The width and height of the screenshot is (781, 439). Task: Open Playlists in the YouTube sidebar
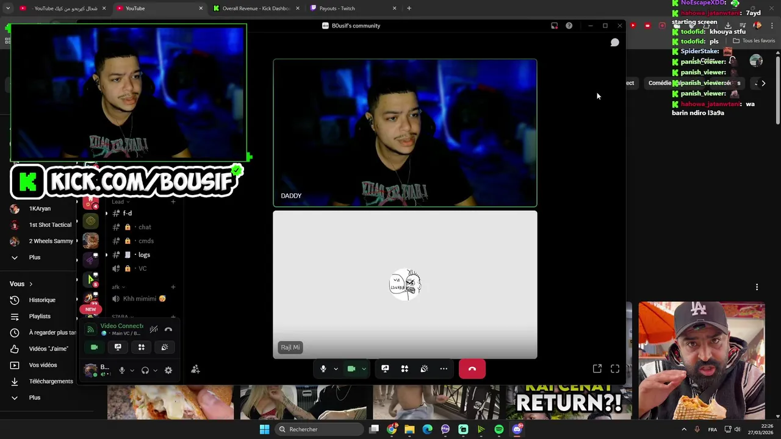point(40,316)
